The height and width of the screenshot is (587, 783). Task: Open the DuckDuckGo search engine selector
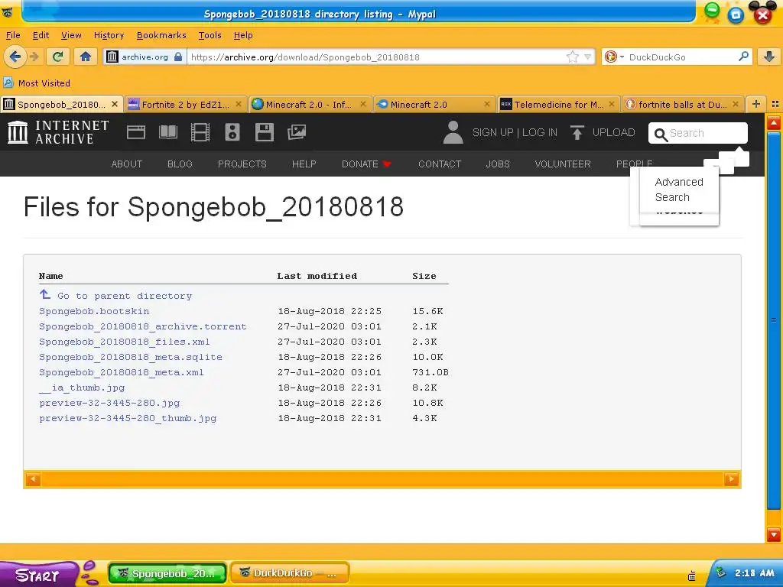(614, 57)
